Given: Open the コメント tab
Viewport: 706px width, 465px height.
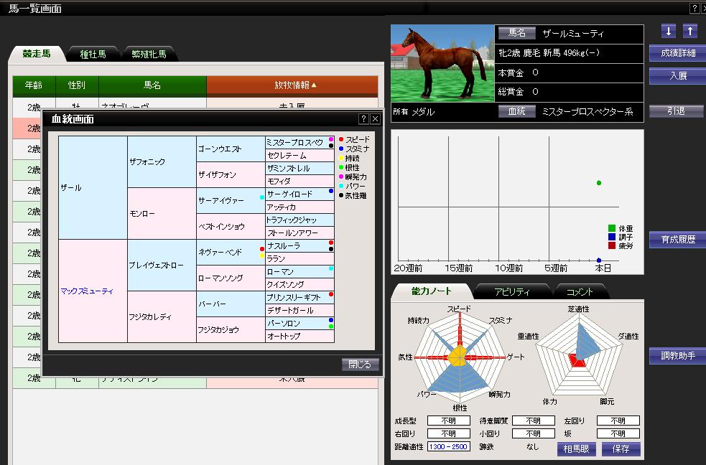Looking at the screenshot, I should tap(580, 291).
